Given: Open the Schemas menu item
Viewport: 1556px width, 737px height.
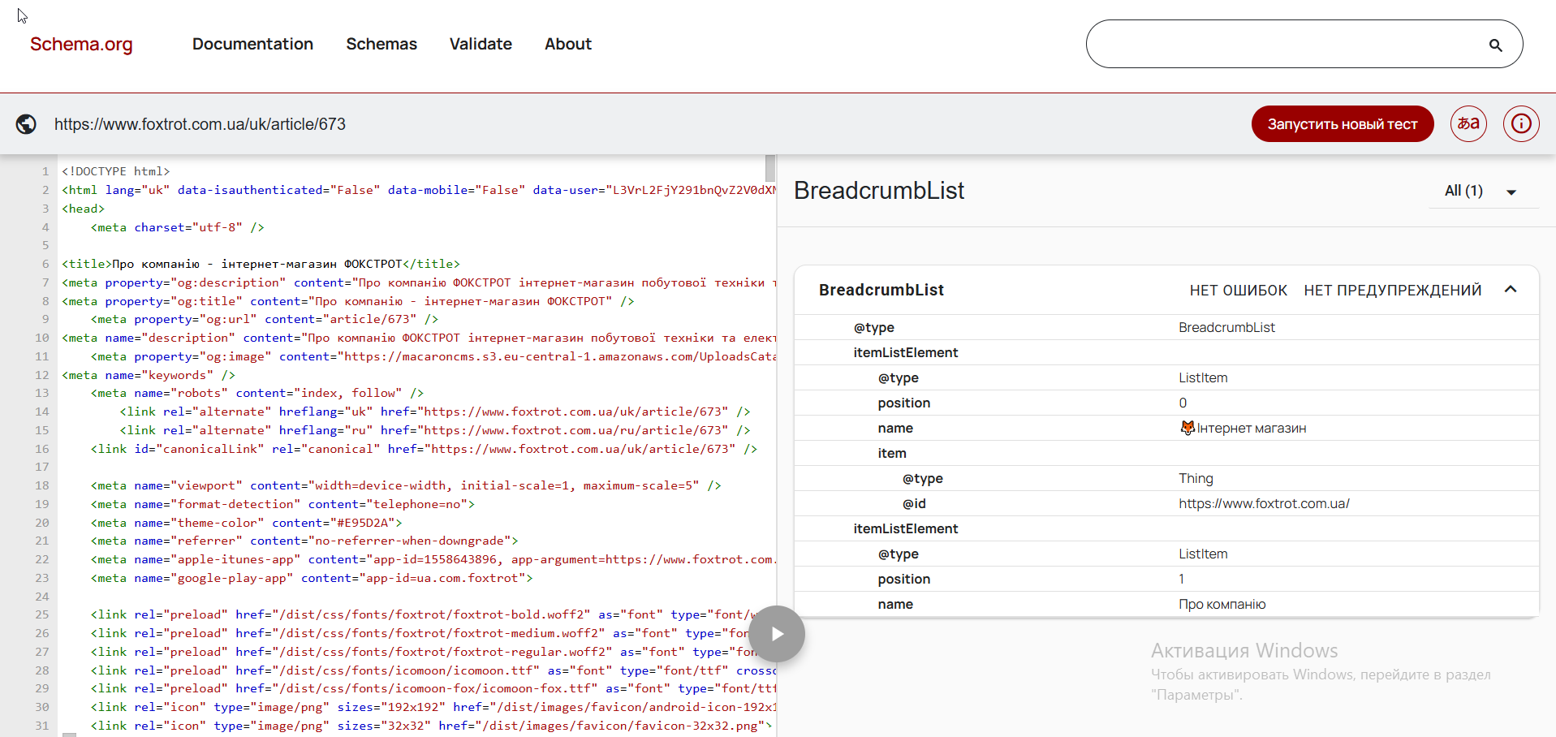Looking at the screenshot, I should pos(381,44).
